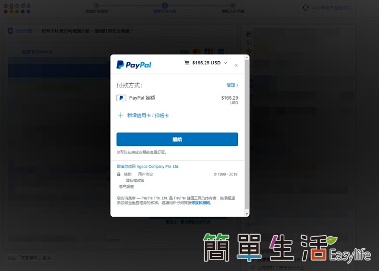This screenshot has height=271, width=379.
Task: Cancel and return to Agoda Company link
Action: click(x=148, y=167)
